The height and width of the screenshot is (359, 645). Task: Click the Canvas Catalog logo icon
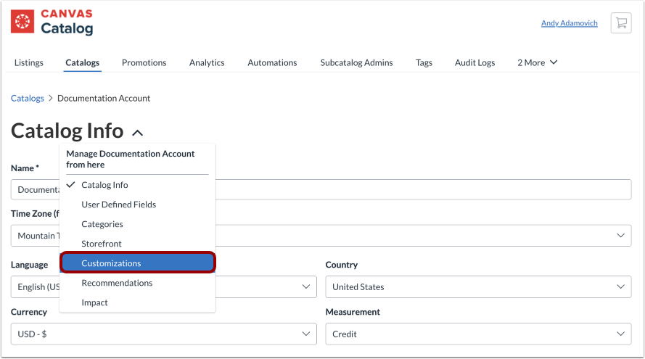pos(22,22)
